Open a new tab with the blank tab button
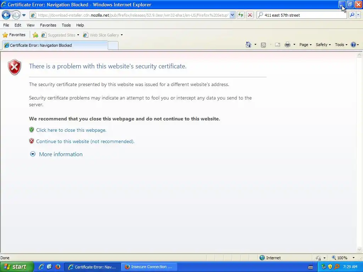The height and width of the screenshot is (272, 363). (x=113, y=45)
